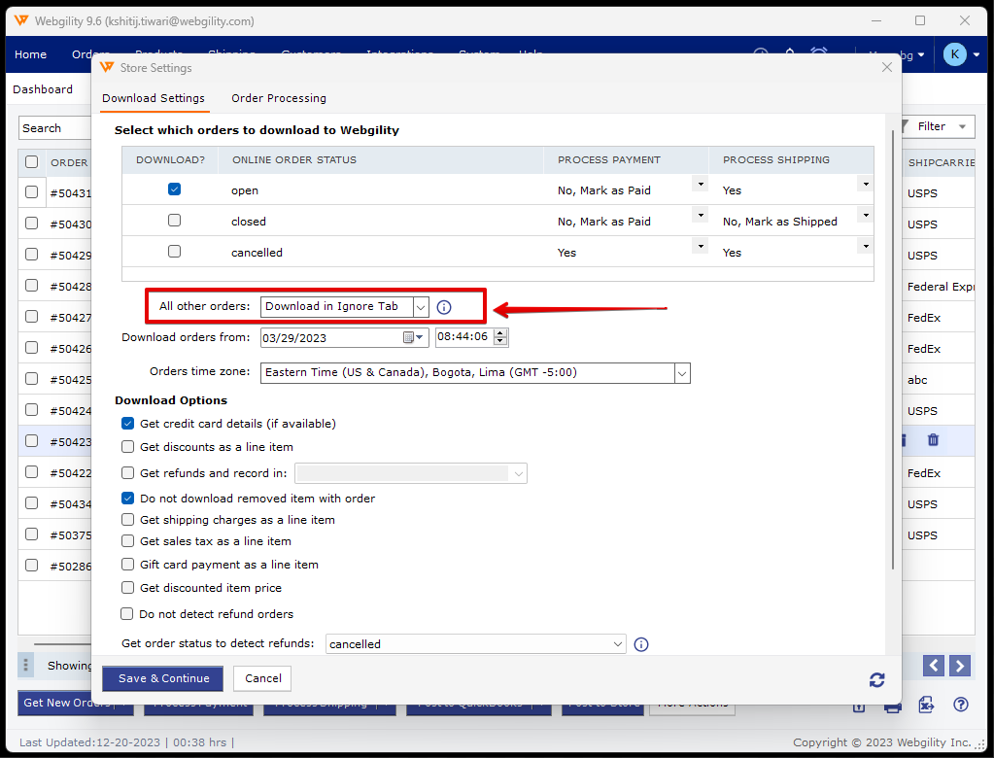Open the refund order status dropdown
The image size is (994, 758).
[x=619, y=644]
